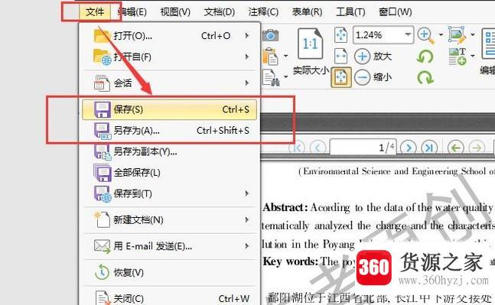
Task: Click 关闭(C) menu entry
Action: pos(171,298)
